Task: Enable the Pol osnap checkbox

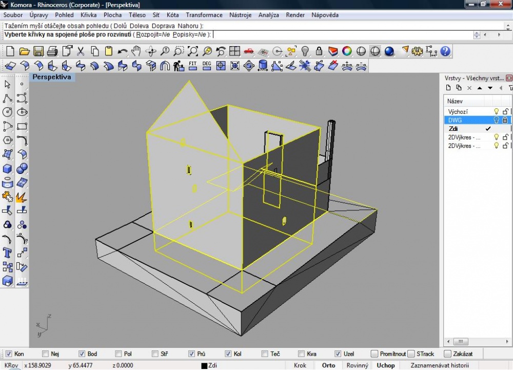Action: [x=119, y=354]
